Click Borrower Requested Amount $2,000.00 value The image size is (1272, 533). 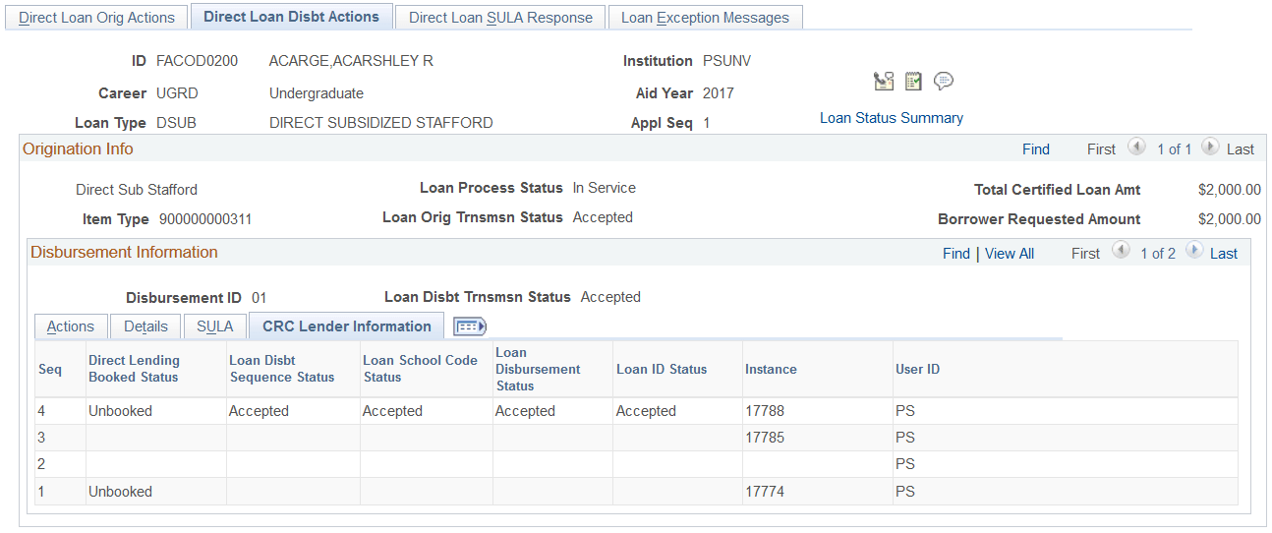1230,219
